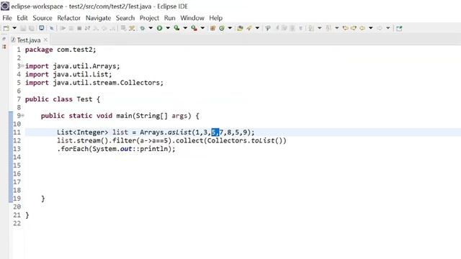Viewport: 461px width, 259px height.
Task: Open the Project menu
Action: pos(149,18)
